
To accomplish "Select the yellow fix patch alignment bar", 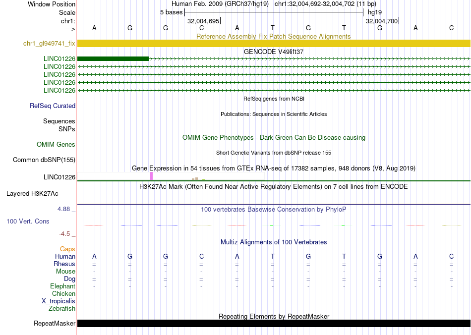I will [274, 43].
